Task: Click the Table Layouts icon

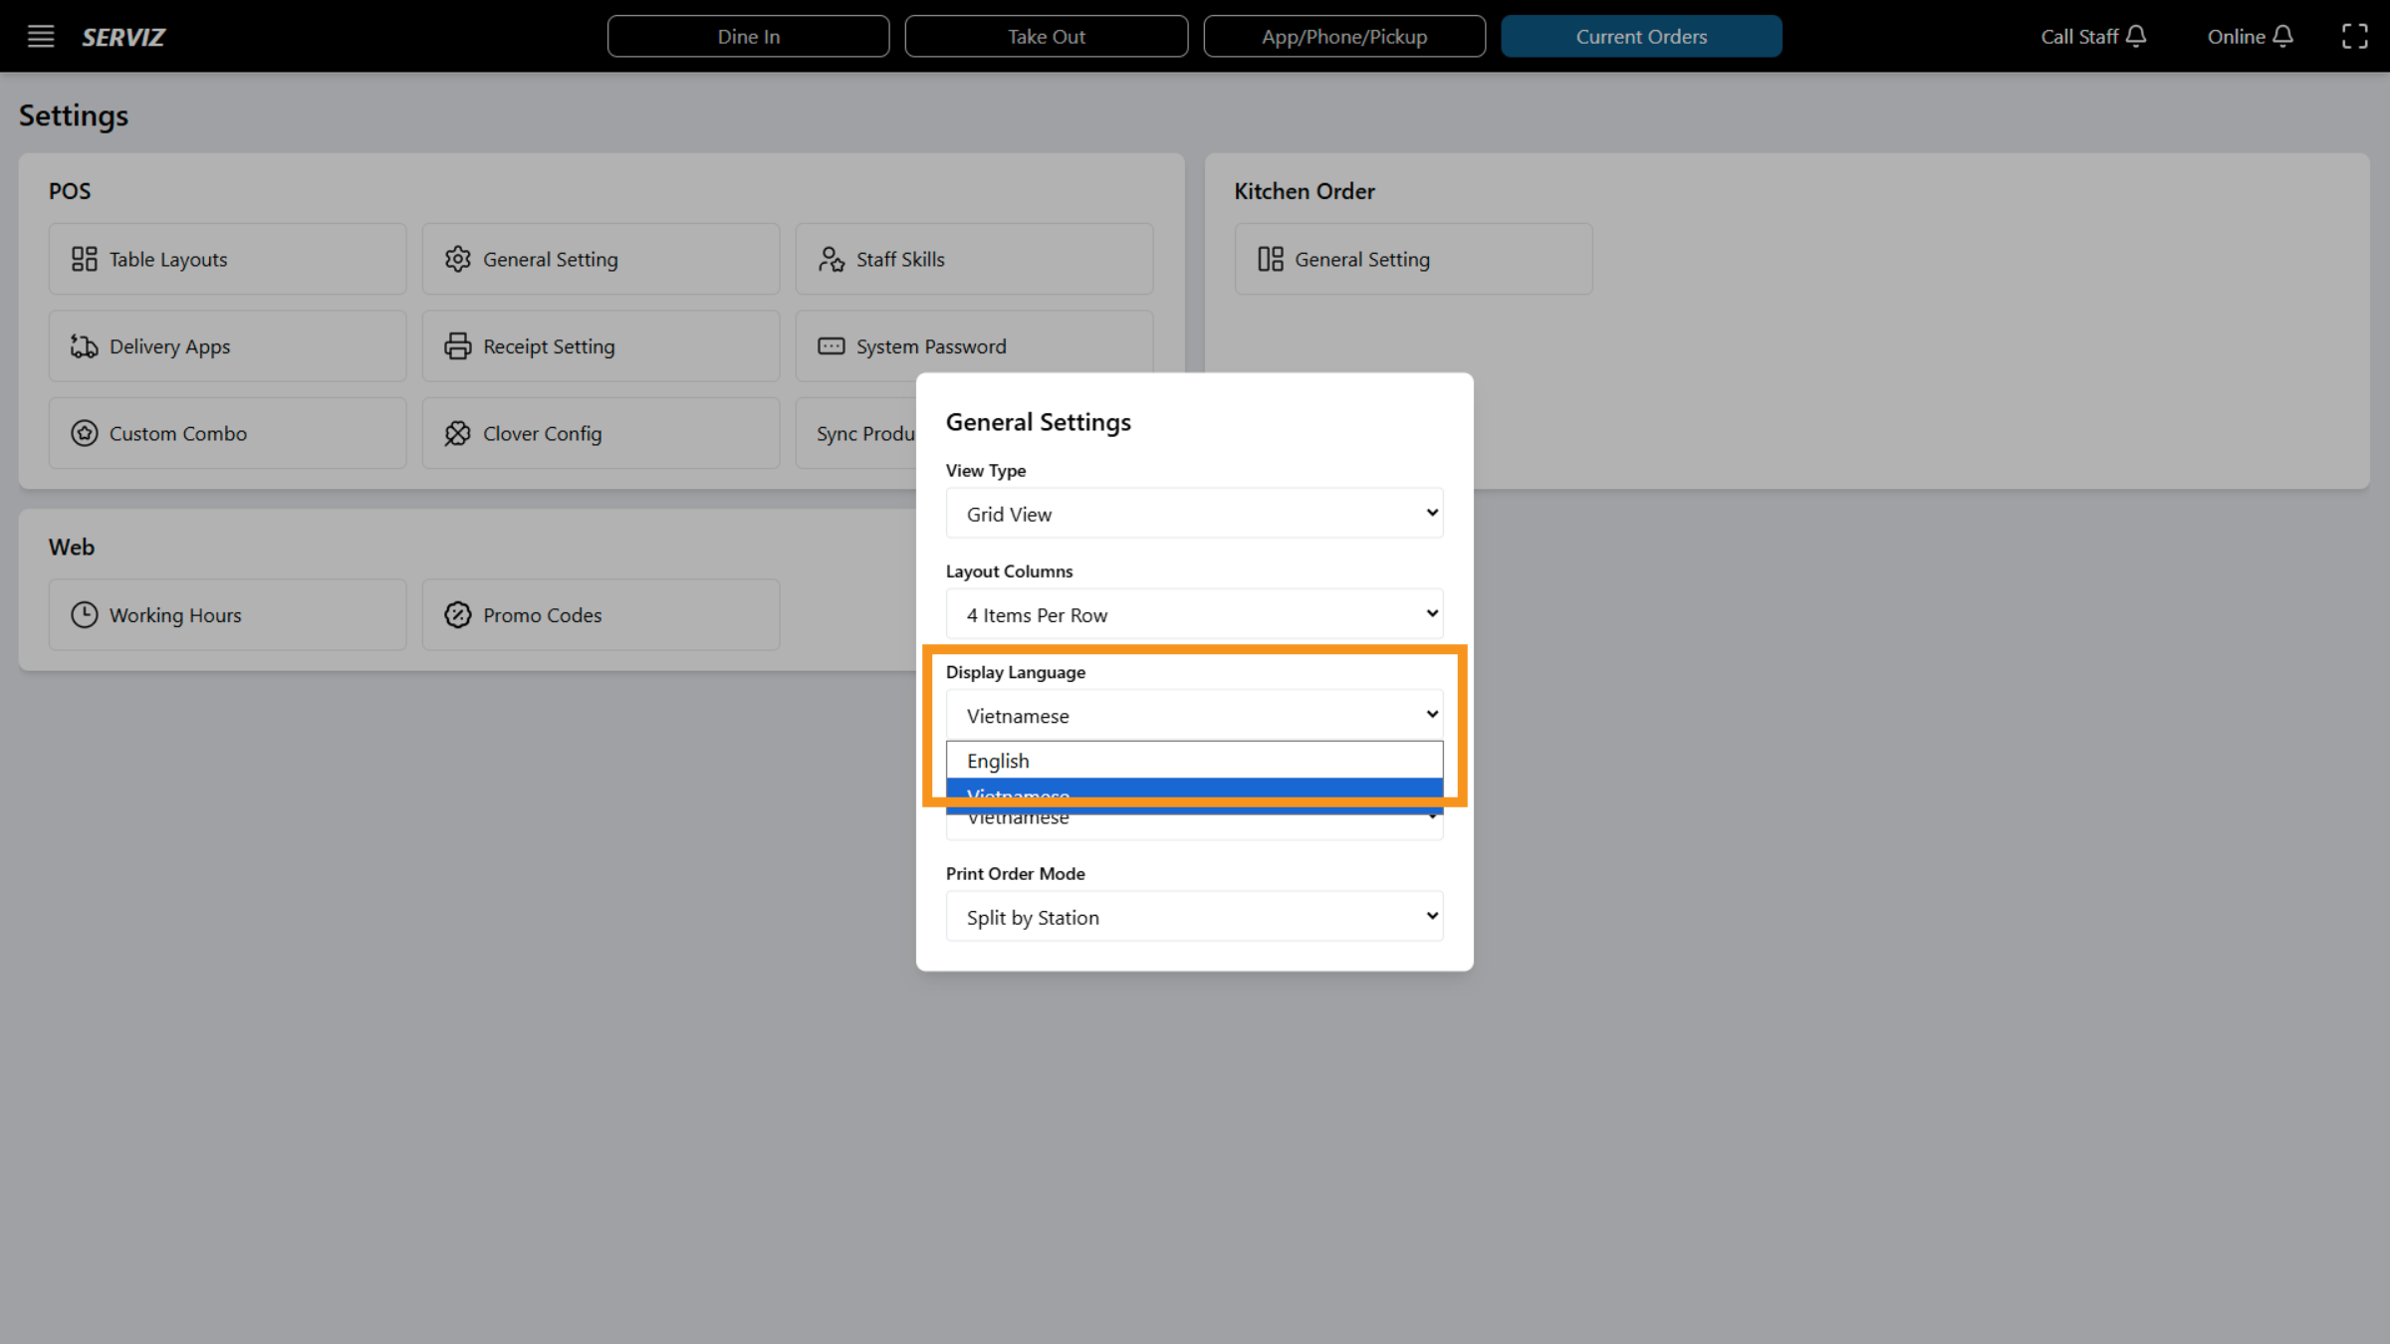Action: (x=84, y=259)
